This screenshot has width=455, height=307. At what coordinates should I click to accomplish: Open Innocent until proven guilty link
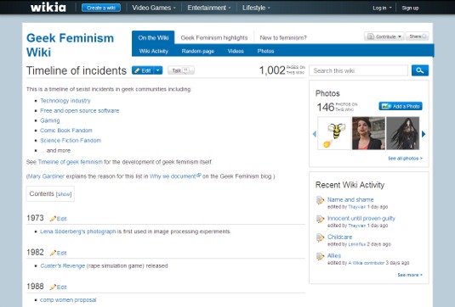pos(361,219)
